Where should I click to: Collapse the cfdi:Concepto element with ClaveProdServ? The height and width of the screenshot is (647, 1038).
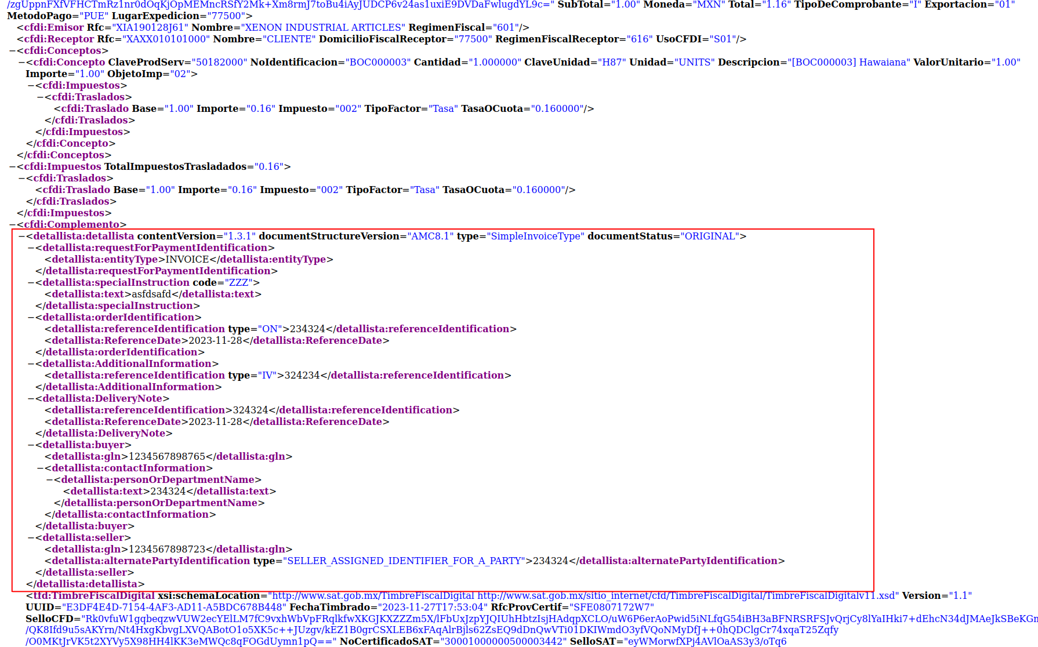[21, 63]
